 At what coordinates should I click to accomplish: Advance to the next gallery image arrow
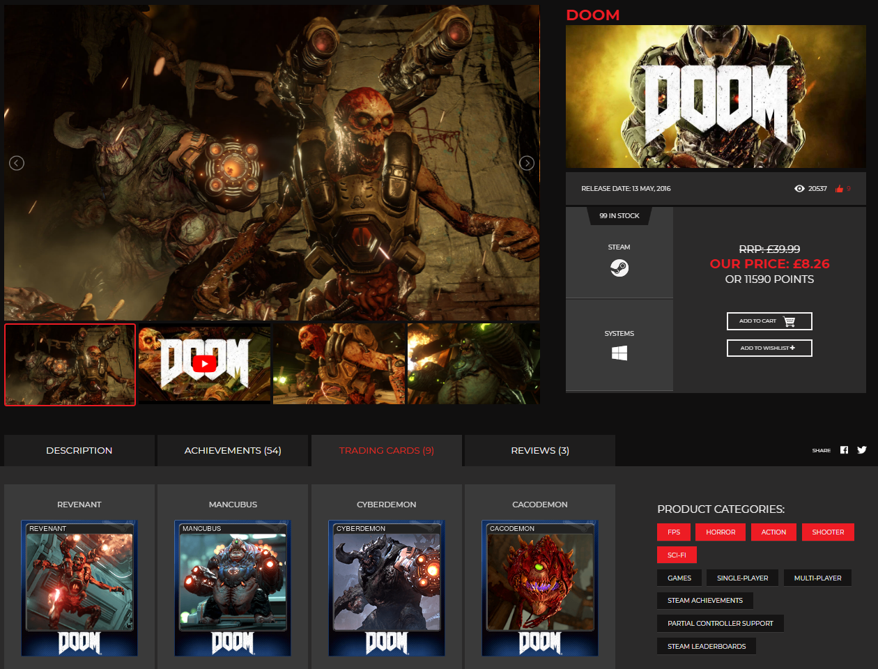coord(527,163)
